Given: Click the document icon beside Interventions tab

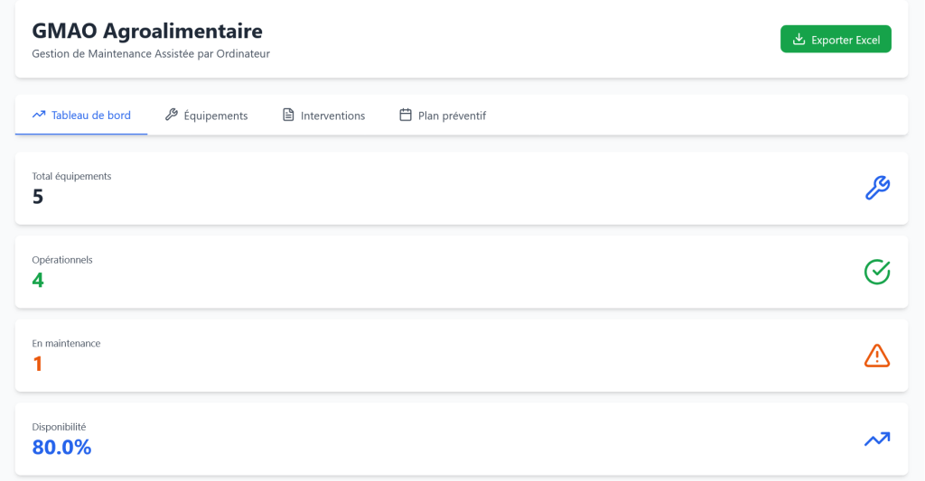Looking at the screenshot, I should (288, 116).
